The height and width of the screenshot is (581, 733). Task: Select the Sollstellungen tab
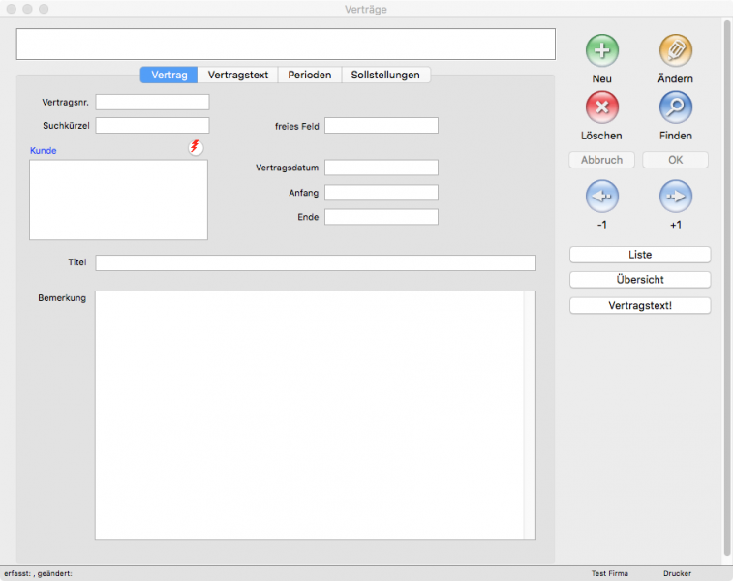[x=385, y=75]
